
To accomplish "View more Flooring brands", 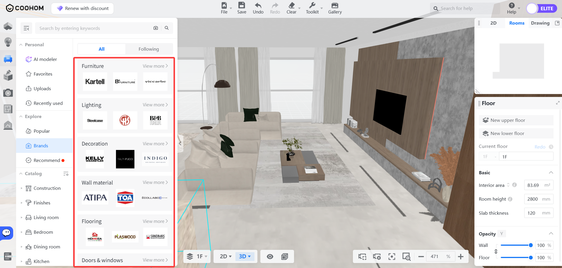I will [155, 221].
